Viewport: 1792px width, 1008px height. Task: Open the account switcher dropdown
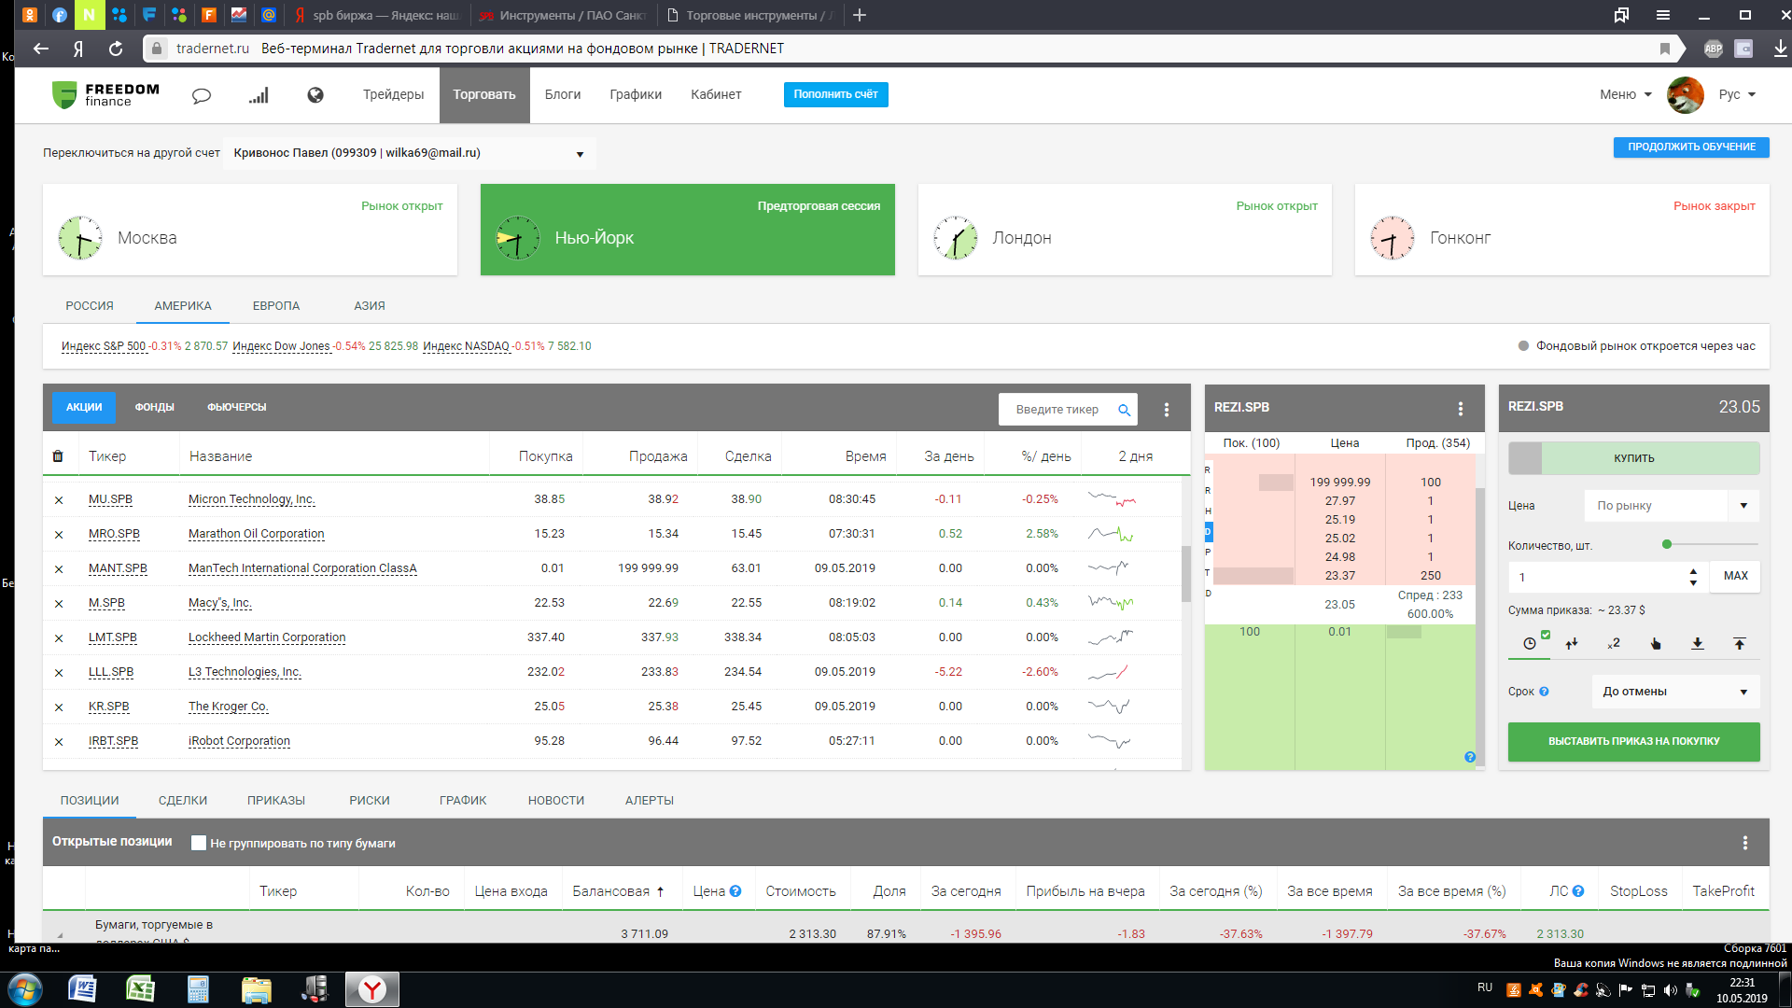(409, 154)
